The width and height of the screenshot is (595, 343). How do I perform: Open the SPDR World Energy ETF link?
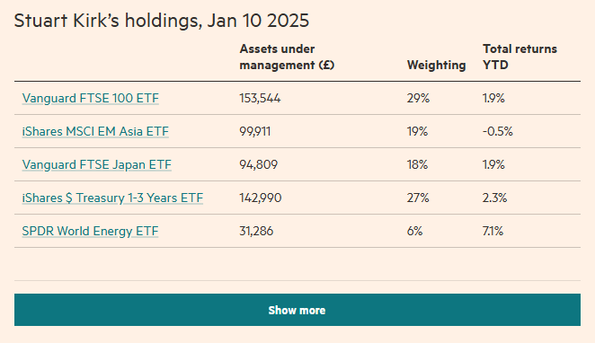(x=90, y=231)
